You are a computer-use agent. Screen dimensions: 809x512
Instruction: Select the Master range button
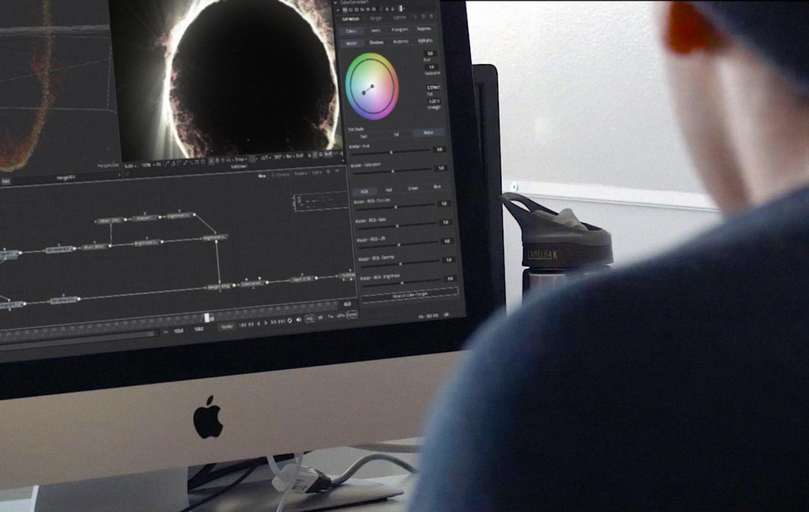(x=352, y=43)
